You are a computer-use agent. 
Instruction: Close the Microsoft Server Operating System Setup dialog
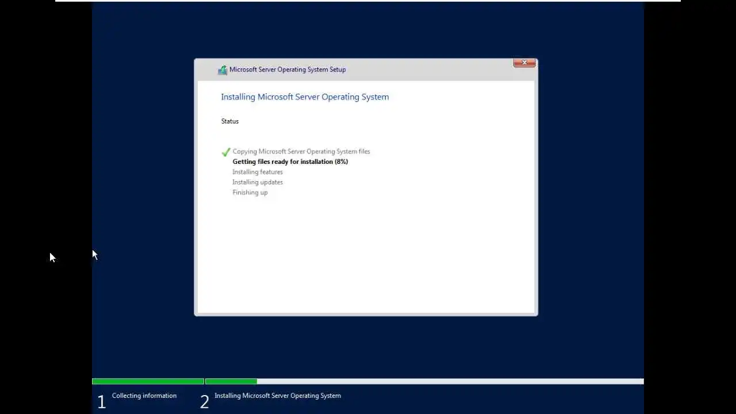coord(524,63)
